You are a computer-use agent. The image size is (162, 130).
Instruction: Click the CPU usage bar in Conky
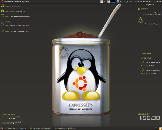click(22, 17)
